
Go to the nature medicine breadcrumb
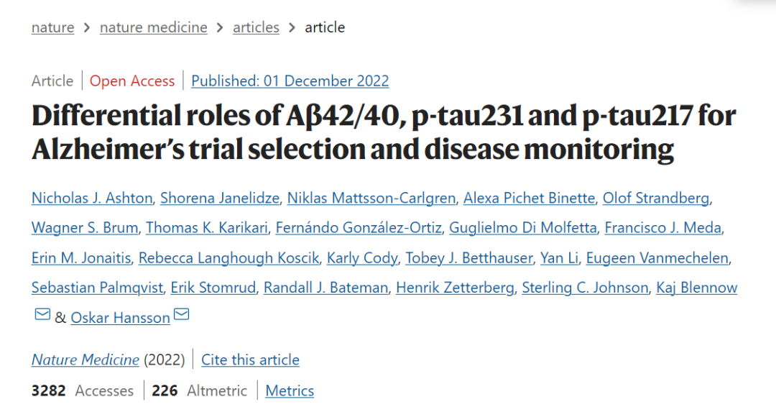click(x=154, y=27)
